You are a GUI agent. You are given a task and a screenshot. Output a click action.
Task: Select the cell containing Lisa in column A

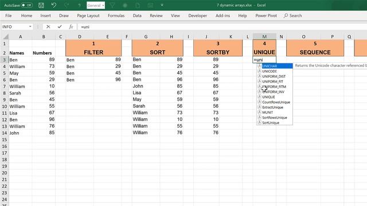point(21,113)
